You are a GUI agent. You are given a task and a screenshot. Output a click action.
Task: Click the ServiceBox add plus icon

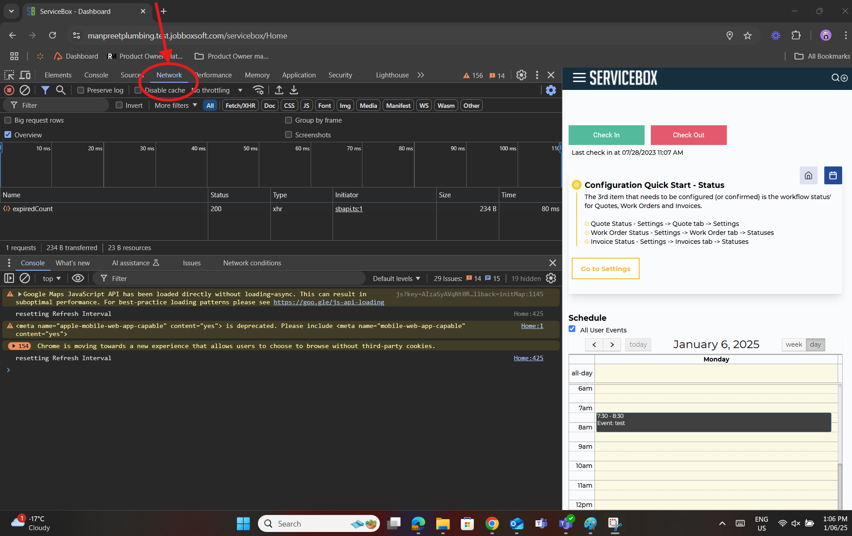coord(844,78)
